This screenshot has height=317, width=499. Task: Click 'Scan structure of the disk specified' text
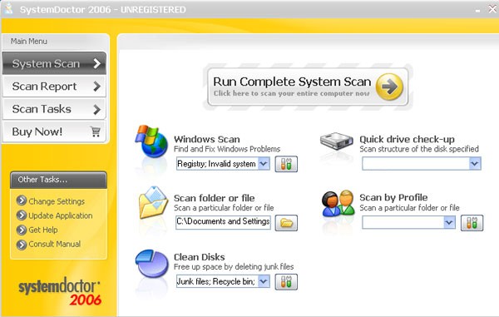[419, 149]
